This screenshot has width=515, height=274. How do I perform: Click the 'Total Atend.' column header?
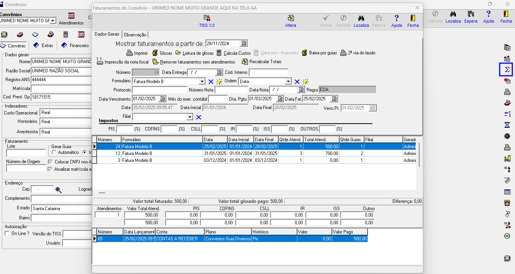321,140
